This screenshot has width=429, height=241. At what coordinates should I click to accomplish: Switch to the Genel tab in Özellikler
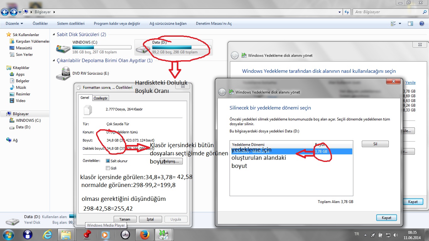coord(85,98)
